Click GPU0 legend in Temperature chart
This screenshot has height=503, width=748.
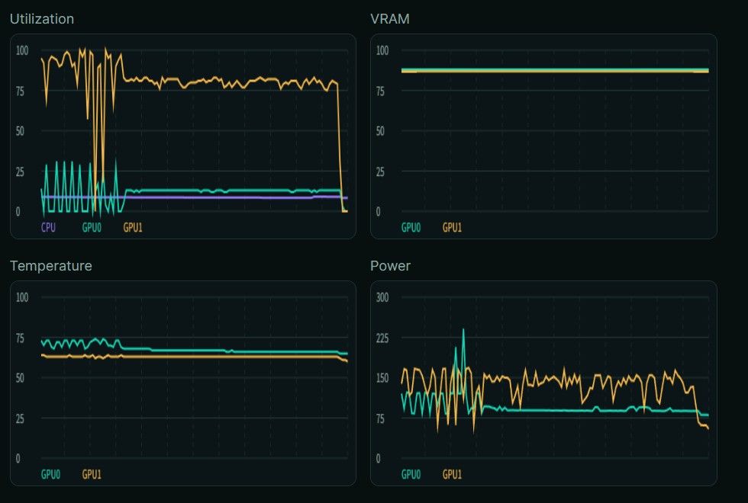point(50,474)
